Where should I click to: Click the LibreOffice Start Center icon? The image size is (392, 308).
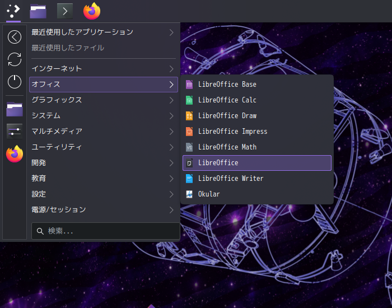pos(189,163)
